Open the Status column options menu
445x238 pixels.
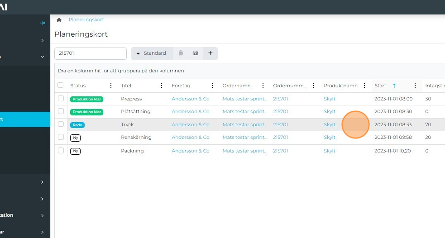(x=111, y=86)
